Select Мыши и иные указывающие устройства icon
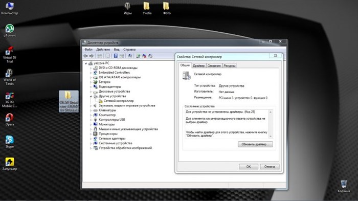Image resolution: width=358 pixels, height=201 pixels. 96,129
